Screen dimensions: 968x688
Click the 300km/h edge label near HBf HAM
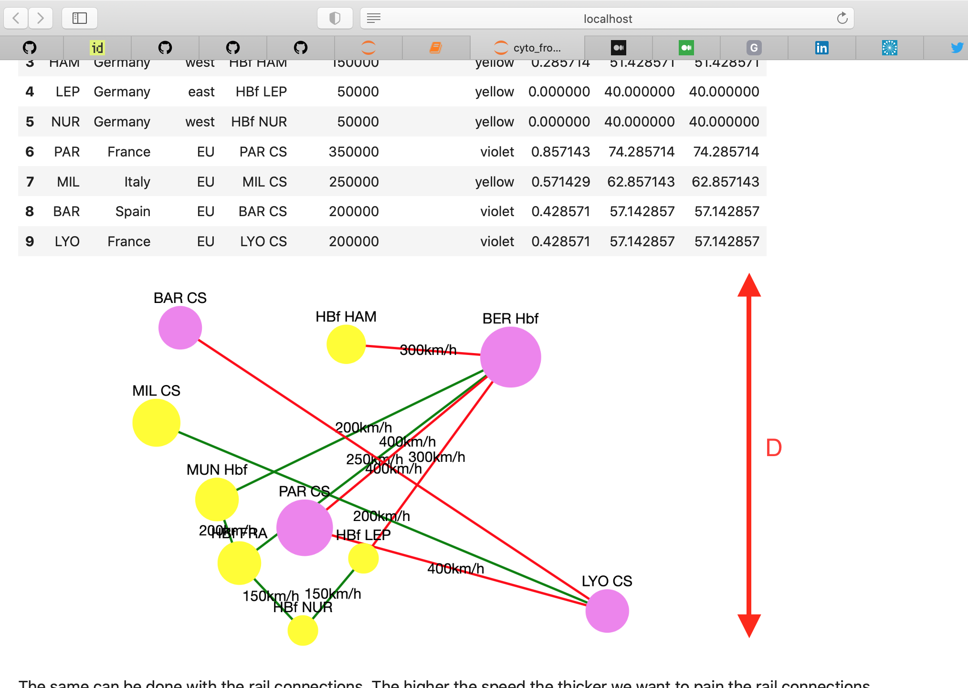tap(428, 350)
